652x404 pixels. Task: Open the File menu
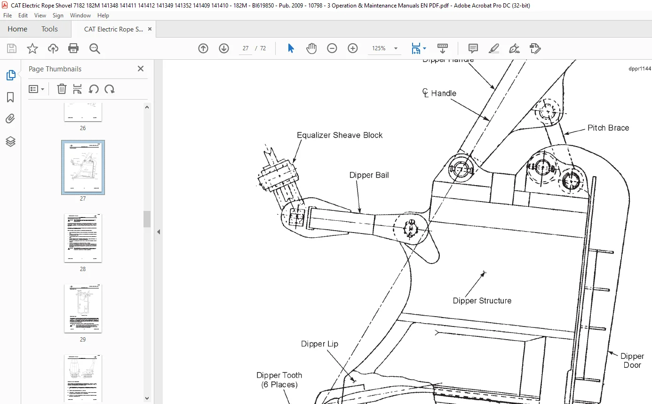tap(8, 16)
